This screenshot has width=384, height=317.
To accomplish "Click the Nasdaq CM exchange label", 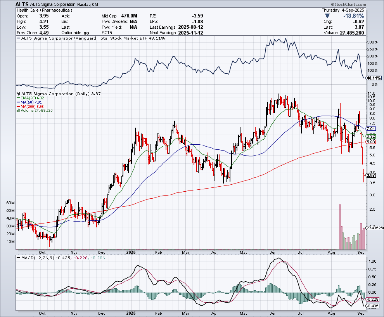I will click(x=87, y=4).
